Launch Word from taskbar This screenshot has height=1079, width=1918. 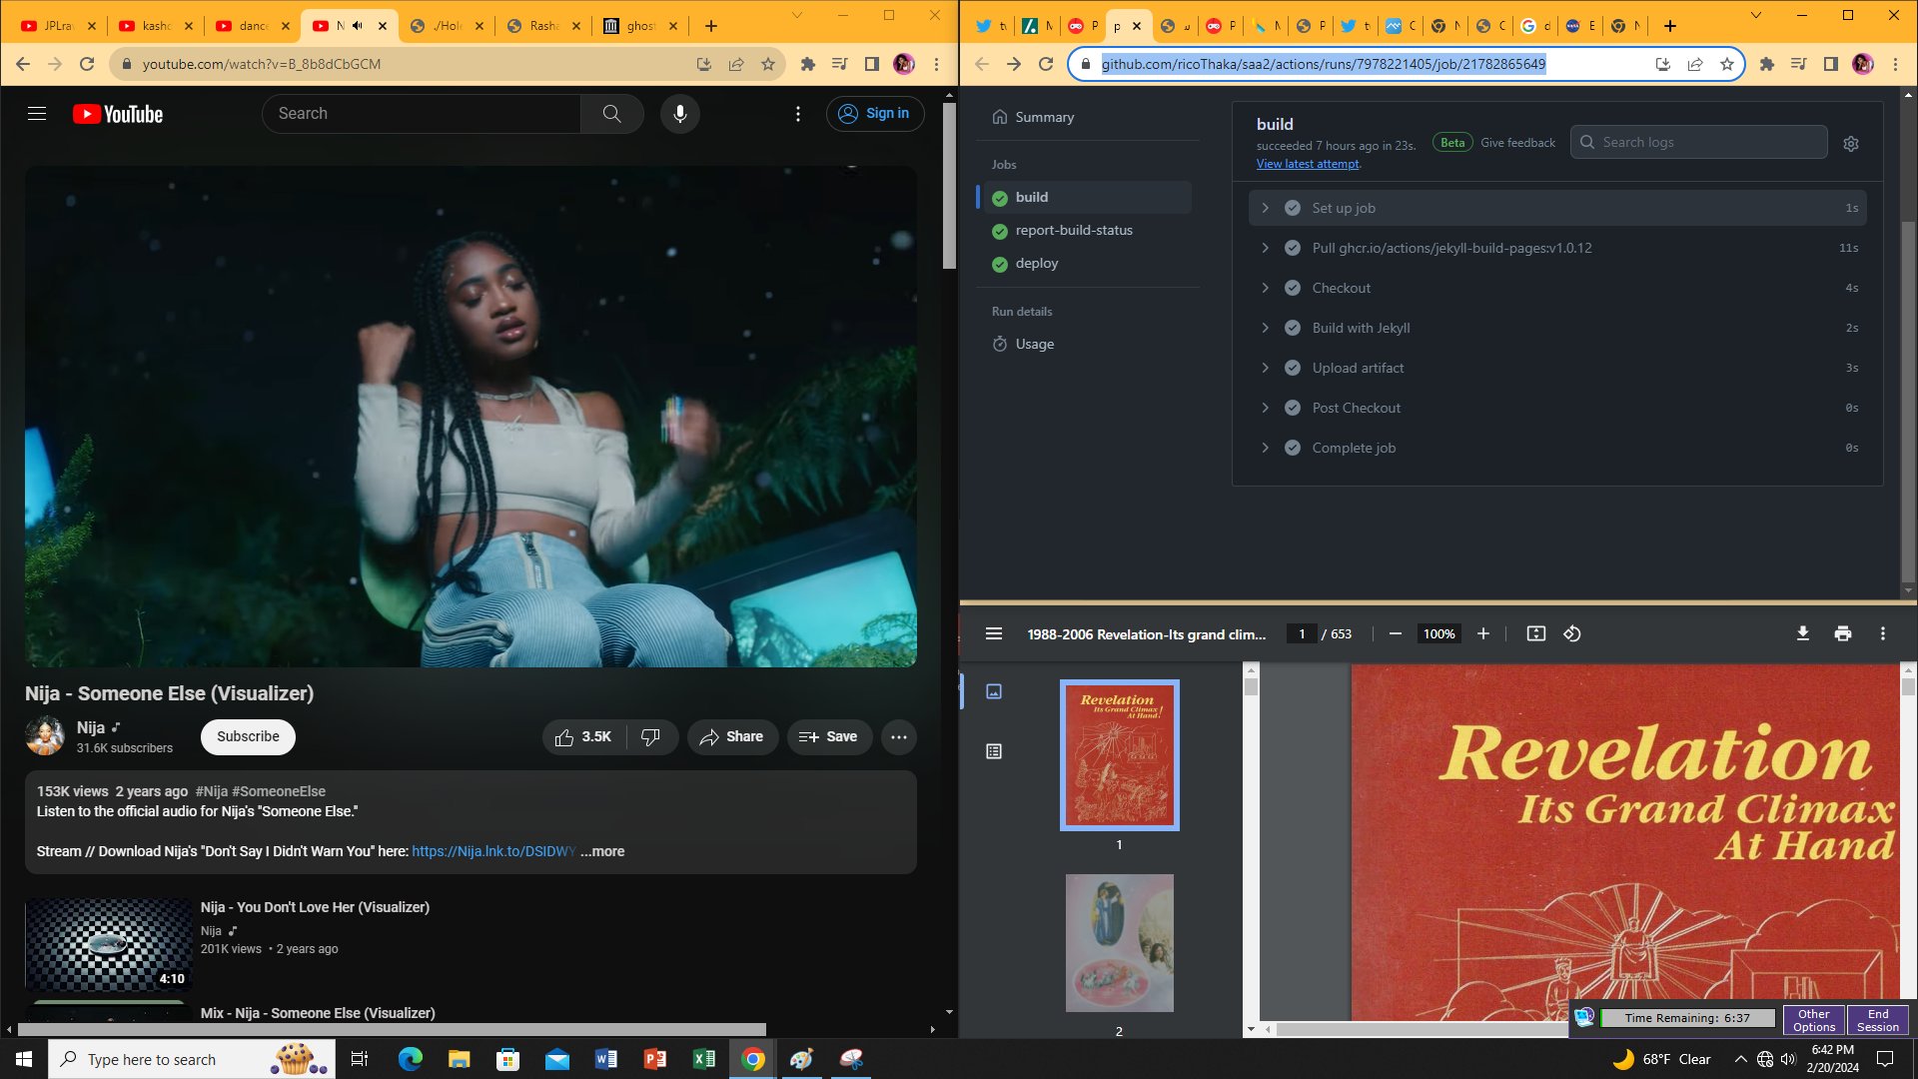[606, 1059]
